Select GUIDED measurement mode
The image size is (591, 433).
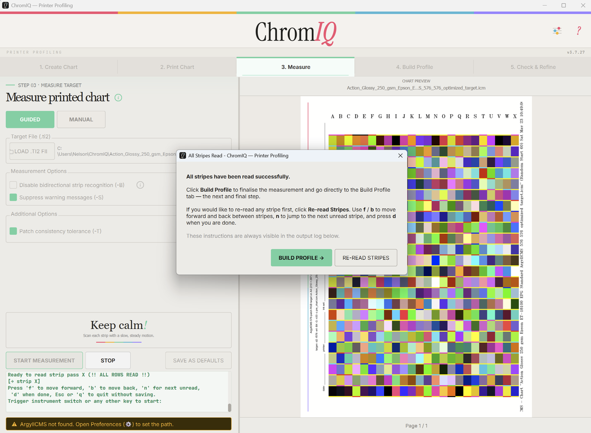30,120
